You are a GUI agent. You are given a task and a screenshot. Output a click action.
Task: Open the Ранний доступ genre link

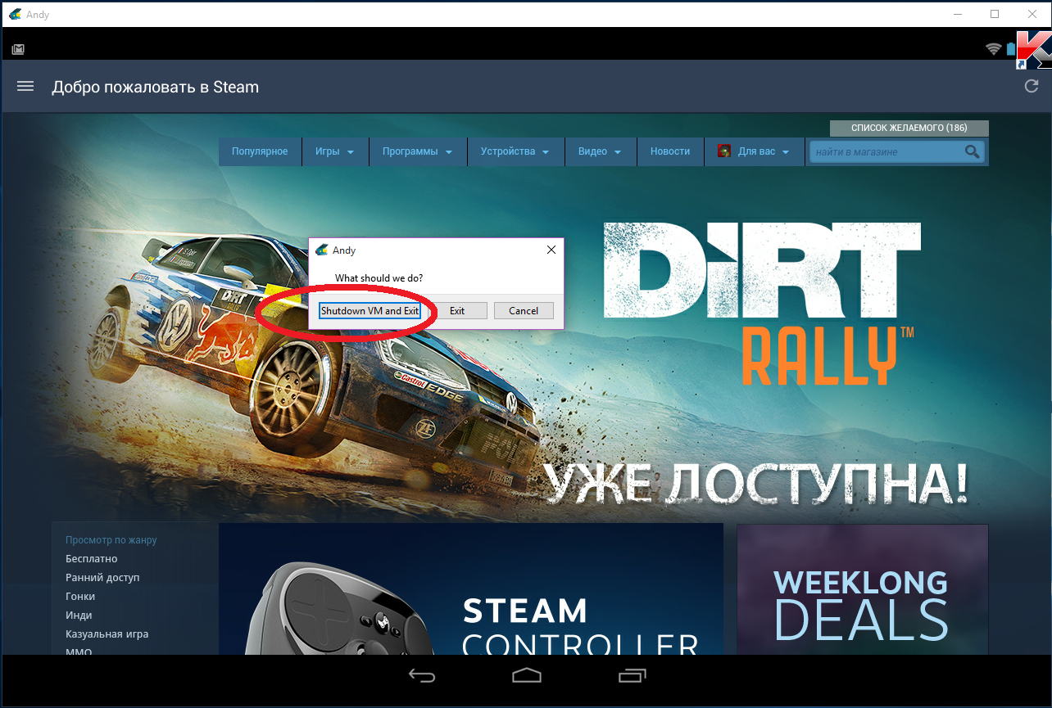pos(102,578)
